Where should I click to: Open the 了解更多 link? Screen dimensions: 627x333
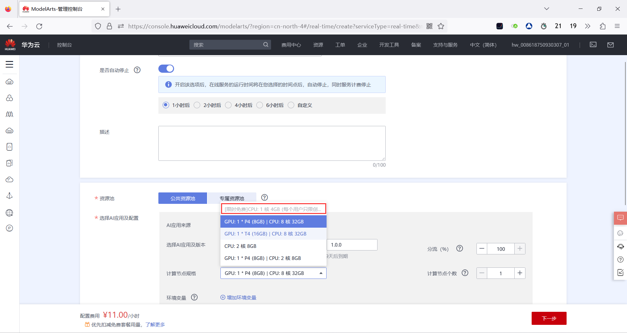[x=155, y=325]
